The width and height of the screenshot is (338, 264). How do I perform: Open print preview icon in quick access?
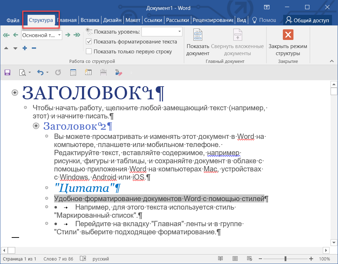click(x=22, y=72)
